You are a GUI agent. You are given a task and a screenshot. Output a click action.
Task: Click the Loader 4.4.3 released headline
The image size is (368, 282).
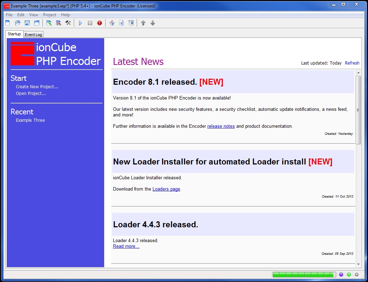[156, 224]
